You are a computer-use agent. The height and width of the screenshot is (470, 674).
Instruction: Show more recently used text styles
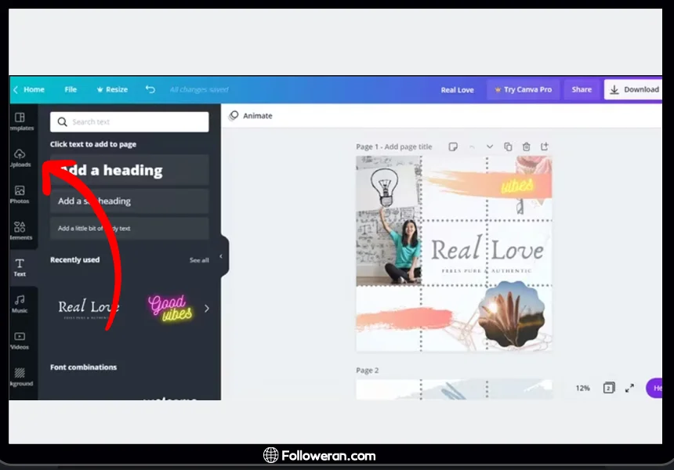(207, 308)
